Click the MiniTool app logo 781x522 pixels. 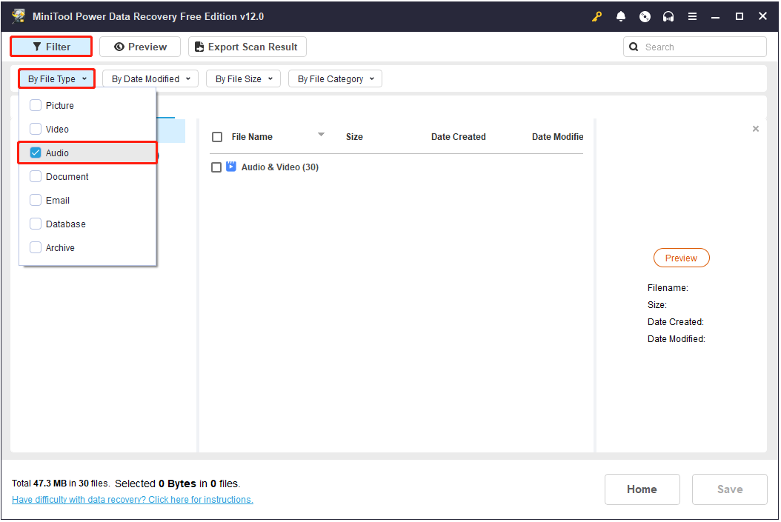tap(19, 16)
